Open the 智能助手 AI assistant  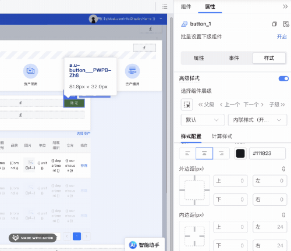coord(144,245)
